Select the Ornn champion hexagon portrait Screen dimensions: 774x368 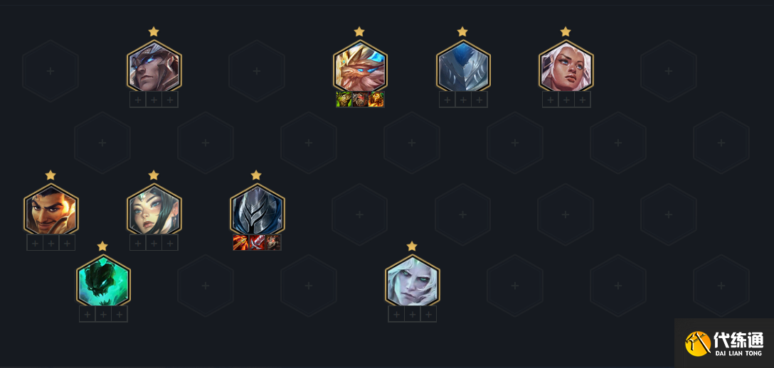coord(360,67)
